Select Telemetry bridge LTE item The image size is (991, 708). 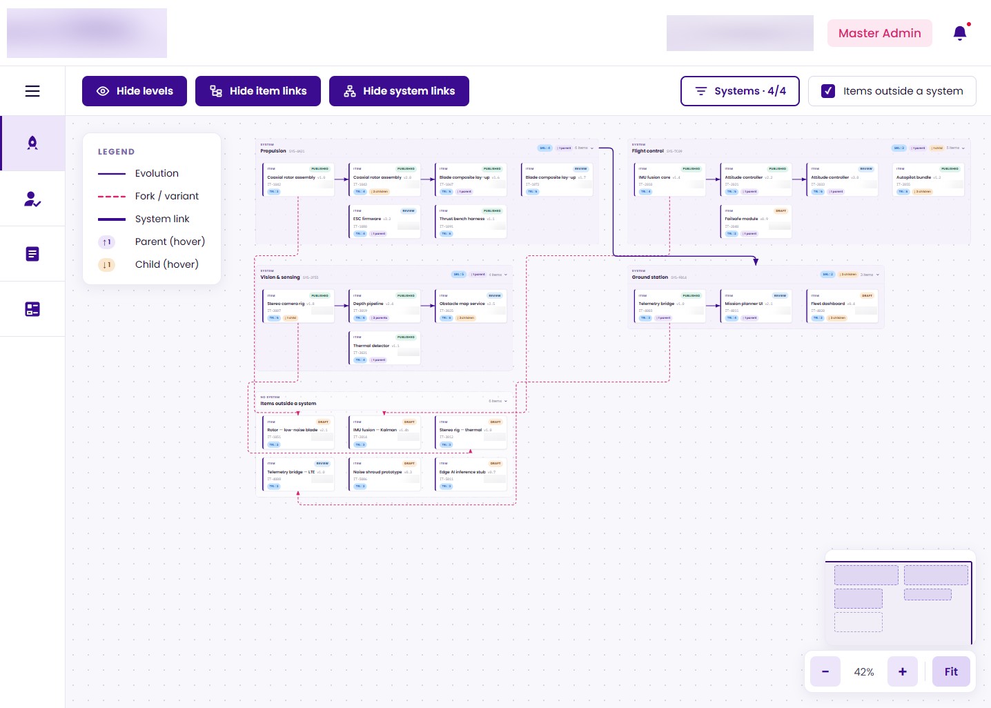click(x=298, y=475)
